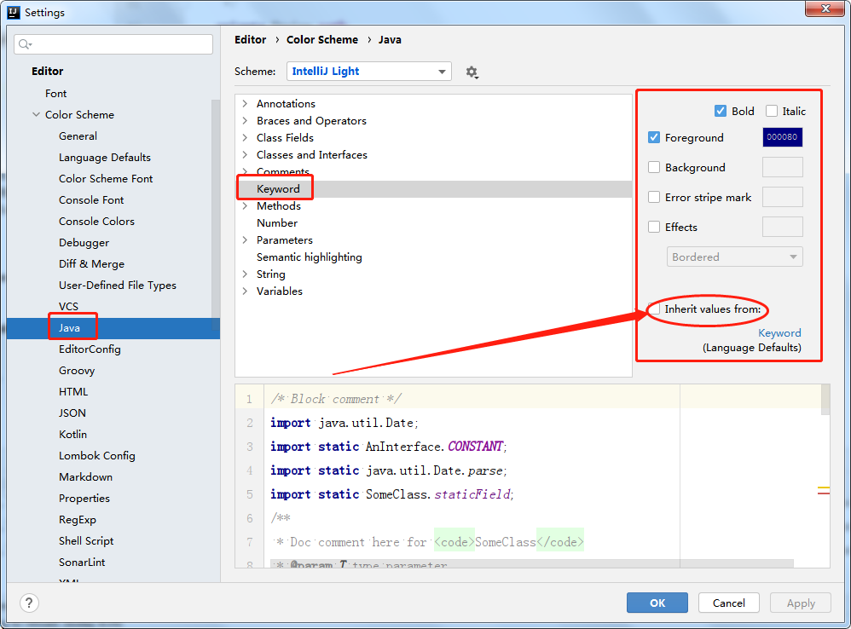Screen dimensions: 851x629
Task: Select Debugger in the sidebar
Action: pyautogui.click(x=84, y=242)
